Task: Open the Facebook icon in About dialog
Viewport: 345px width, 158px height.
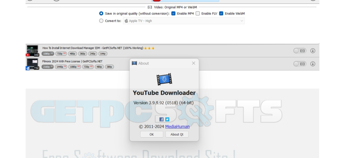Action: coord(161,119)
